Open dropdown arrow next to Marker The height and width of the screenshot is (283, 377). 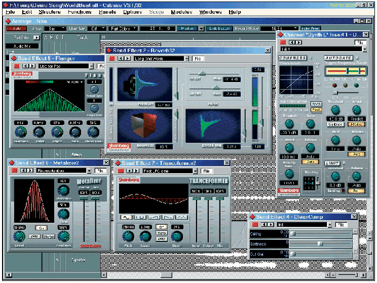(202, 29)
